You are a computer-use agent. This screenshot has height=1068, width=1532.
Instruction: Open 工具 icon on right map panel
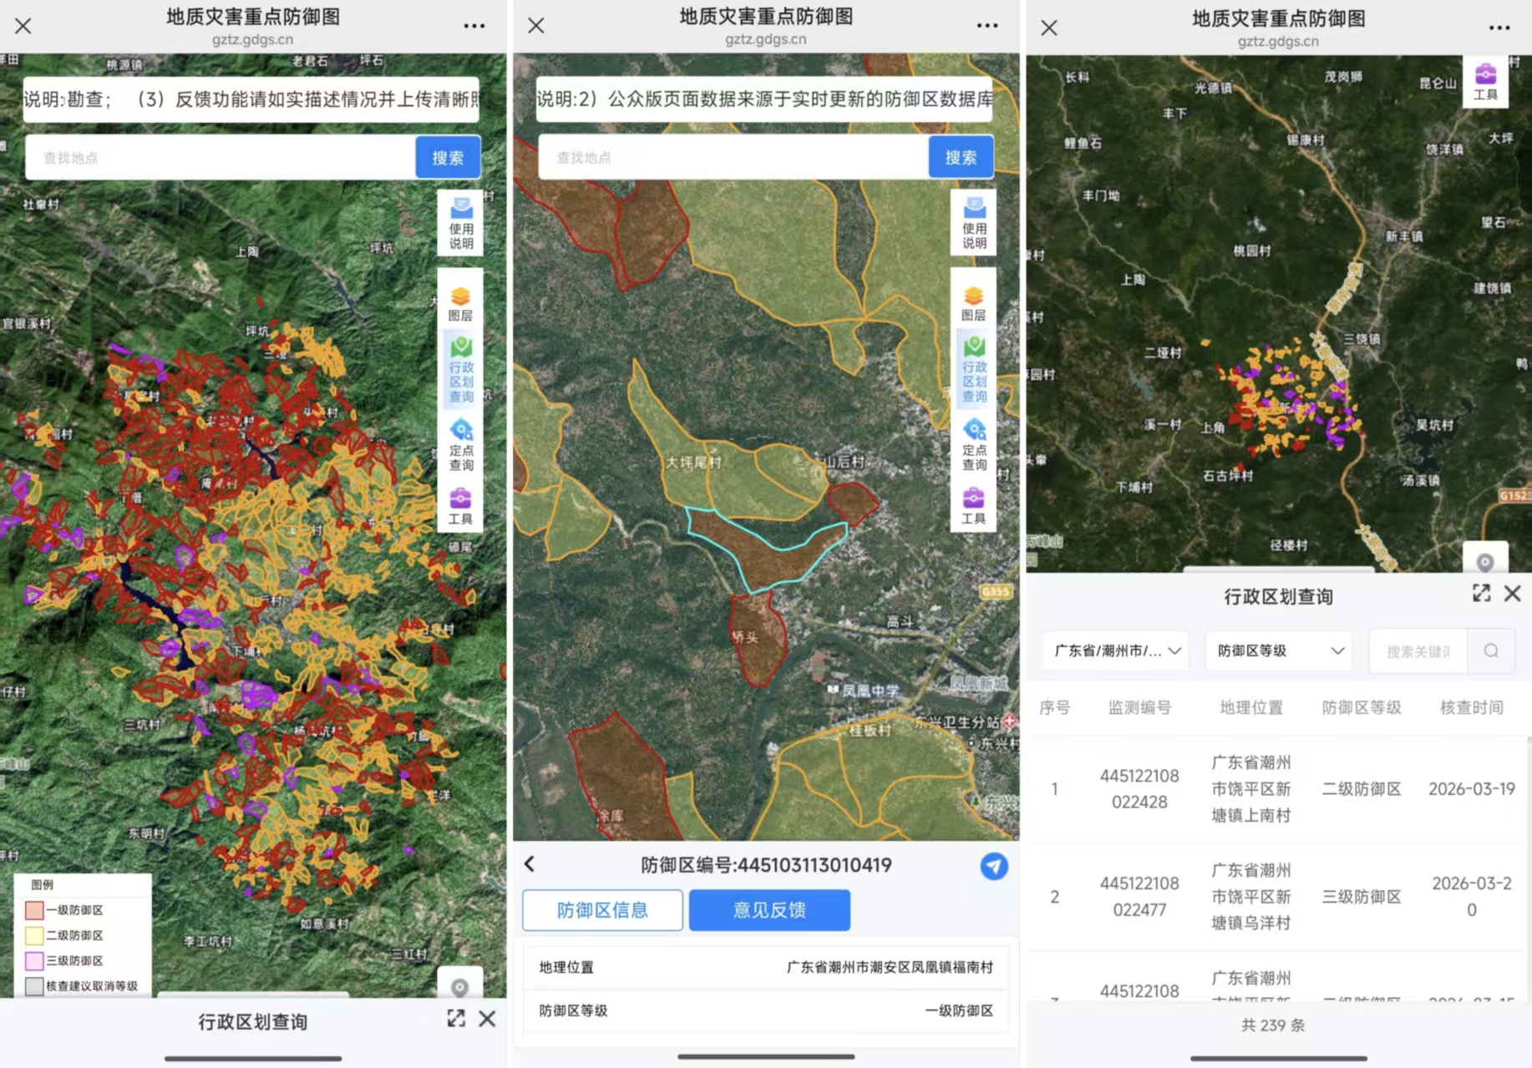point(1485,82)
